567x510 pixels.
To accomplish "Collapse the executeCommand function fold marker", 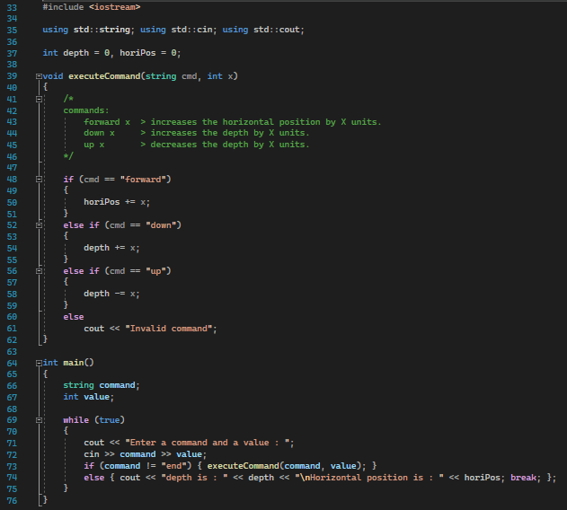I will pos(37,76).
